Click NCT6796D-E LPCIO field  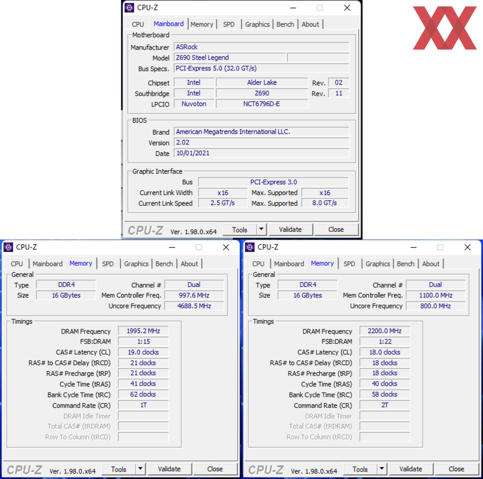[x=262, y=104]
